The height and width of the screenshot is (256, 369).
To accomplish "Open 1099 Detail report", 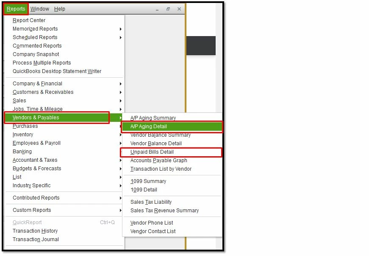I will [172, 190].
